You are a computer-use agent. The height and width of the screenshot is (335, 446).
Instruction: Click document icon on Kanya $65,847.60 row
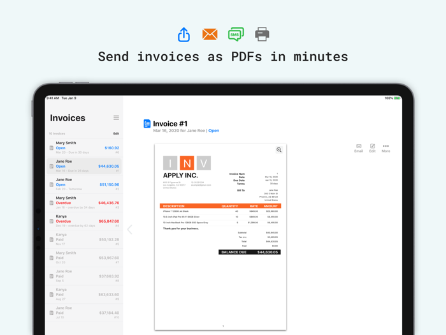click(x=52, y=221)
